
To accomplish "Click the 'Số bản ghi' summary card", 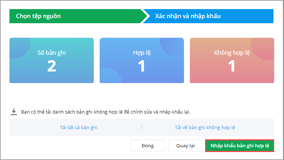I will pyautogui.click(x=52, y=61).
